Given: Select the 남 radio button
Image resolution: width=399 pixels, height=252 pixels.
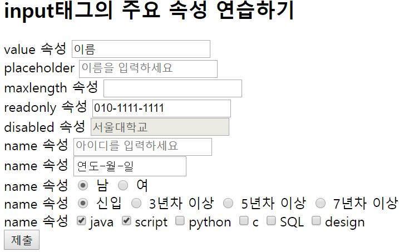Looking at the screenshot, I should (x=83, y=185).
